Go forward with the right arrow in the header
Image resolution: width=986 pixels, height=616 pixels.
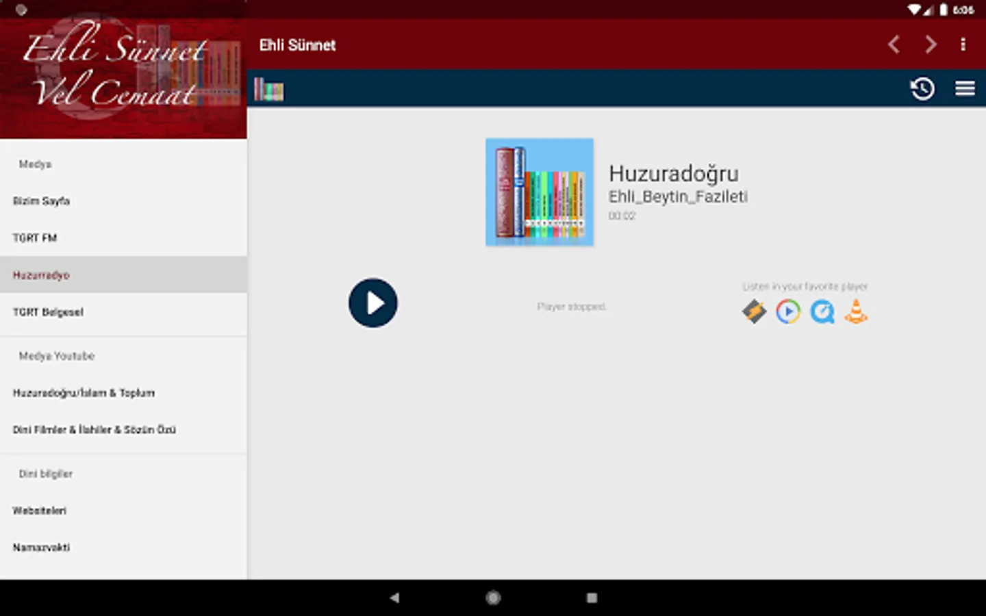click(930, 44)
